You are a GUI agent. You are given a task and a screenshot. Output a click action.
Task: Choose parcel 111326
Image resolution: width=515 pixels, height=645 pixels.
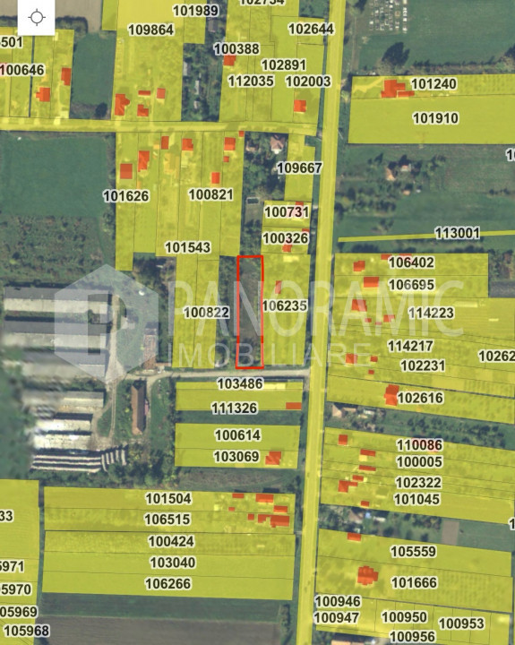tap(234, 408)
